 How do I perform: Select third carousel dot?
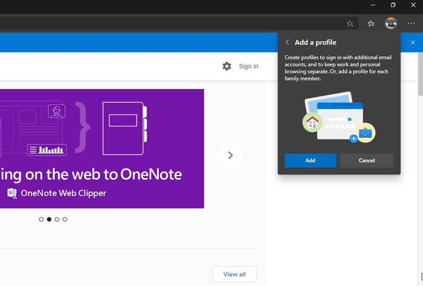click(57, 219)
